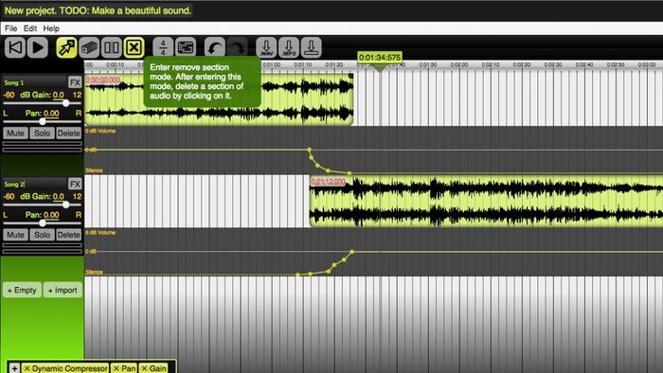Select the Song 2 audio waveform clip
The height and width of the screenshot is (373, 663).
tap(486, 201)
